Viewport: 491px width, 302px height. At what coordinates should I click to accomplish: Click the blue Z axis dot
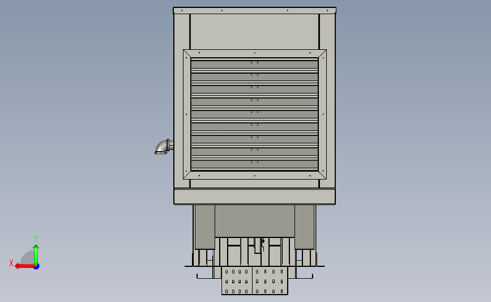[37, 267]
